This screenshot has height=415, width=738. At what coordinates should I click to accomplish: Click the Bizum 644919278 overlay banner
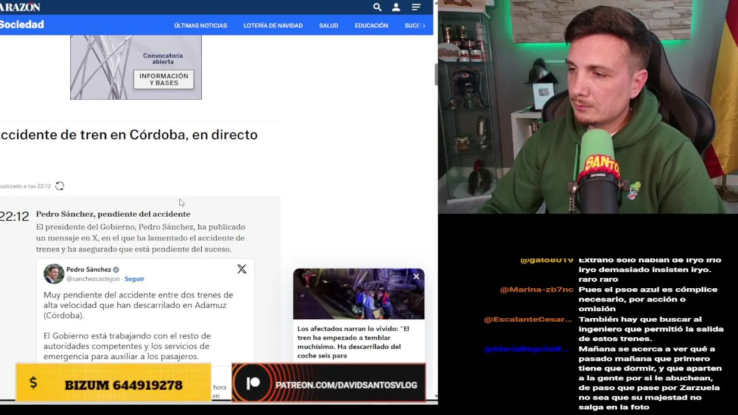(x=114, y=383)
